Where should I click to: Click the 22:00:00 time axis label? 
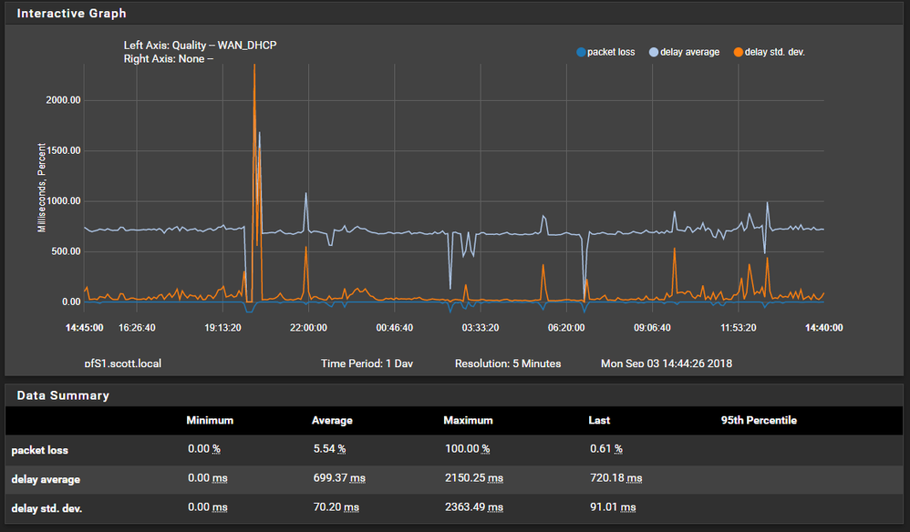coord(308,328)
